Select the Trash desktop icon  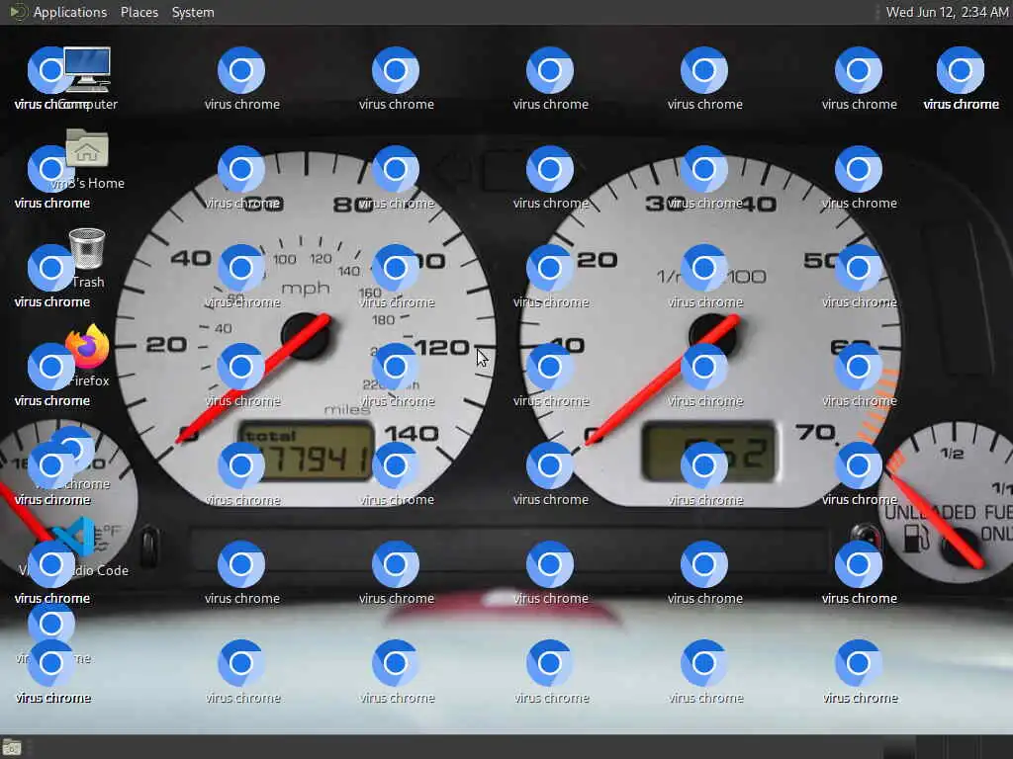[x=87, y=248]
